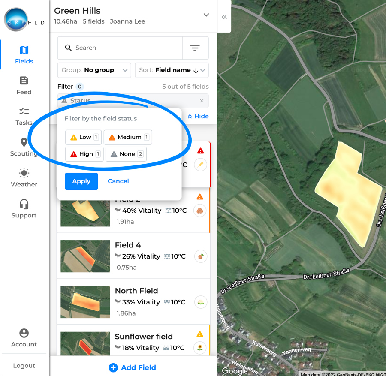Open the North Field thumbnail

pyautogui.click(x=85, y=302)
